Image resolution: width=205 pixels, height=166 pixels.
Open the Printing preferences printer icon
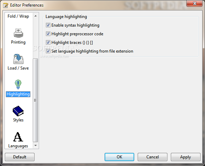[18, 33]
